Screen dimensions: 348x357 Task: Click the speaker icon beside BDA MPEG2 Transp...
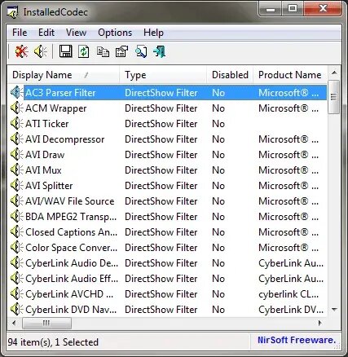point(17,217)
